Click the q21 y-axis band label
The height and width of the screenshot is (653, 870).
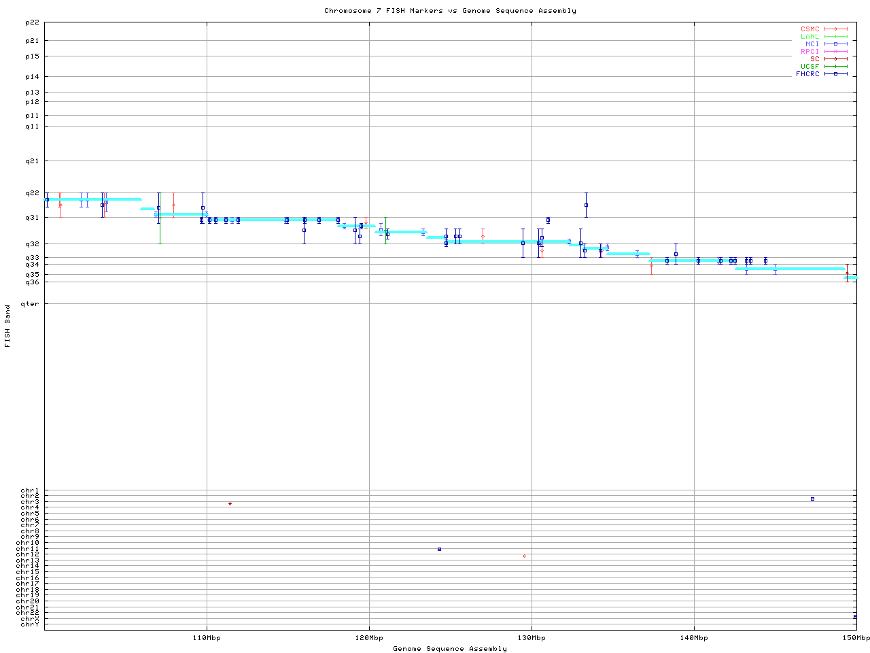(x=32, y=161)
